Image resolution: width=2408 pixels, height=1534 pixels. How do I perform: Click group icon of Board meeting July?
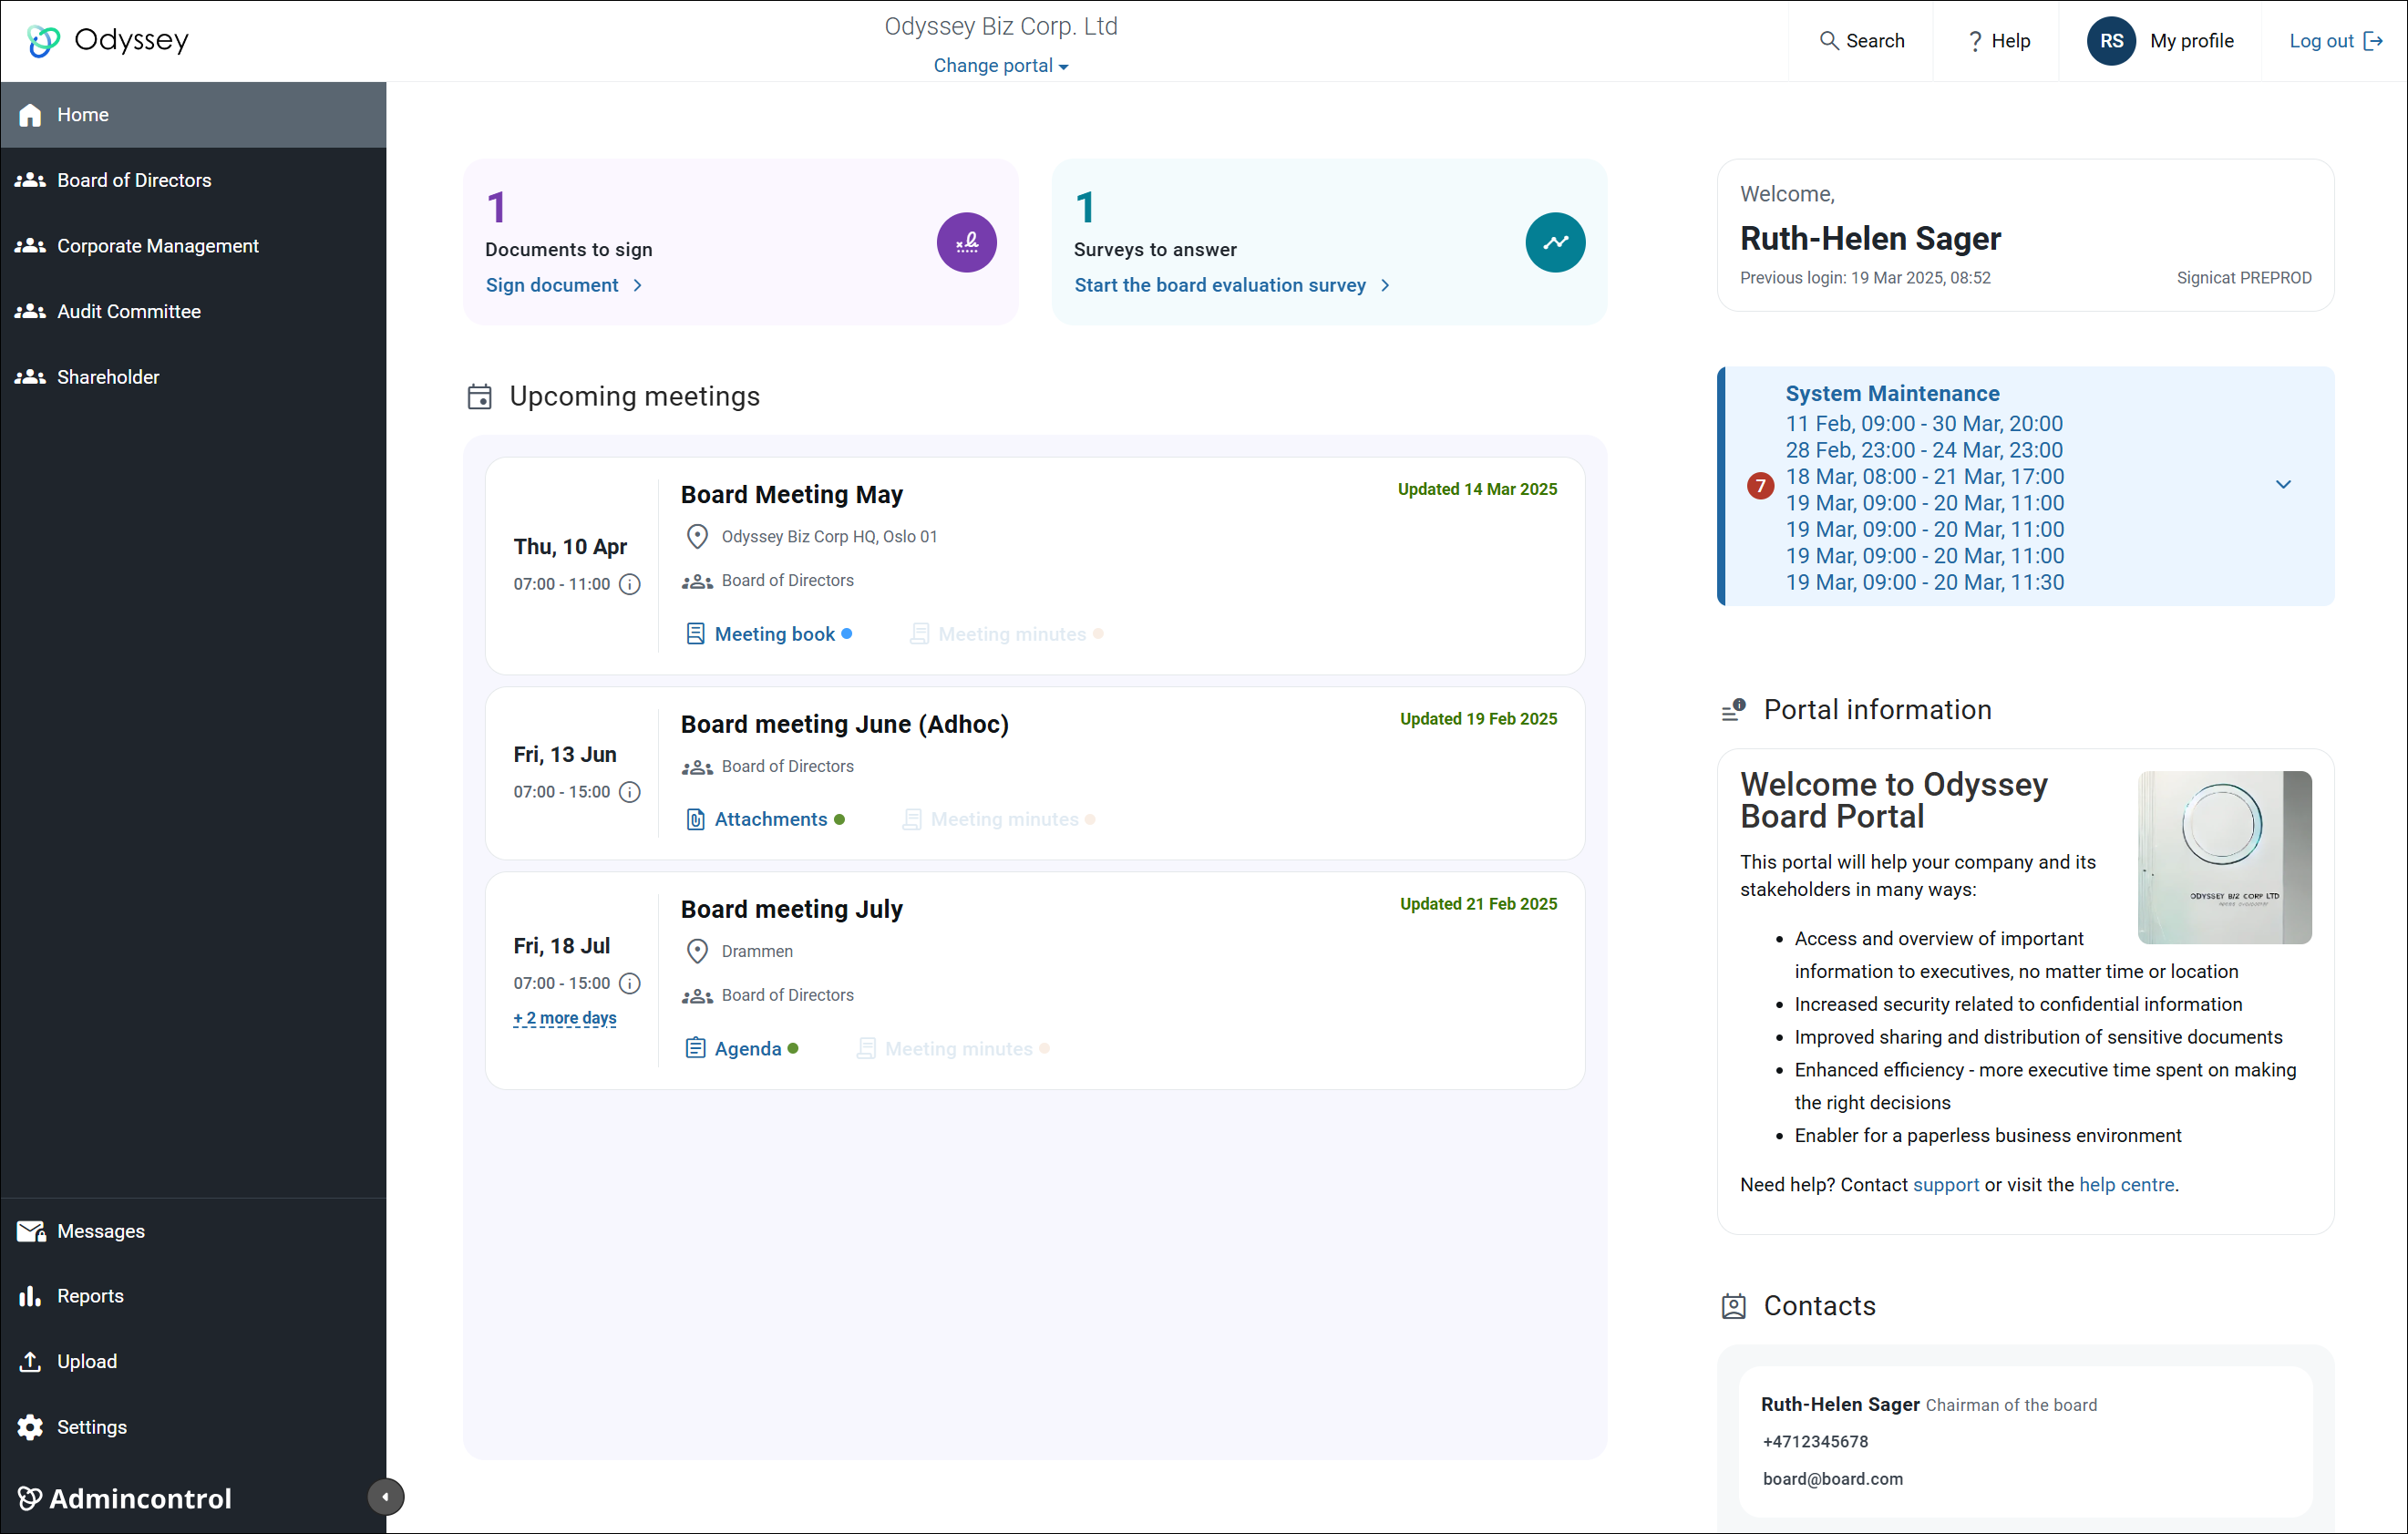[697, 996]
